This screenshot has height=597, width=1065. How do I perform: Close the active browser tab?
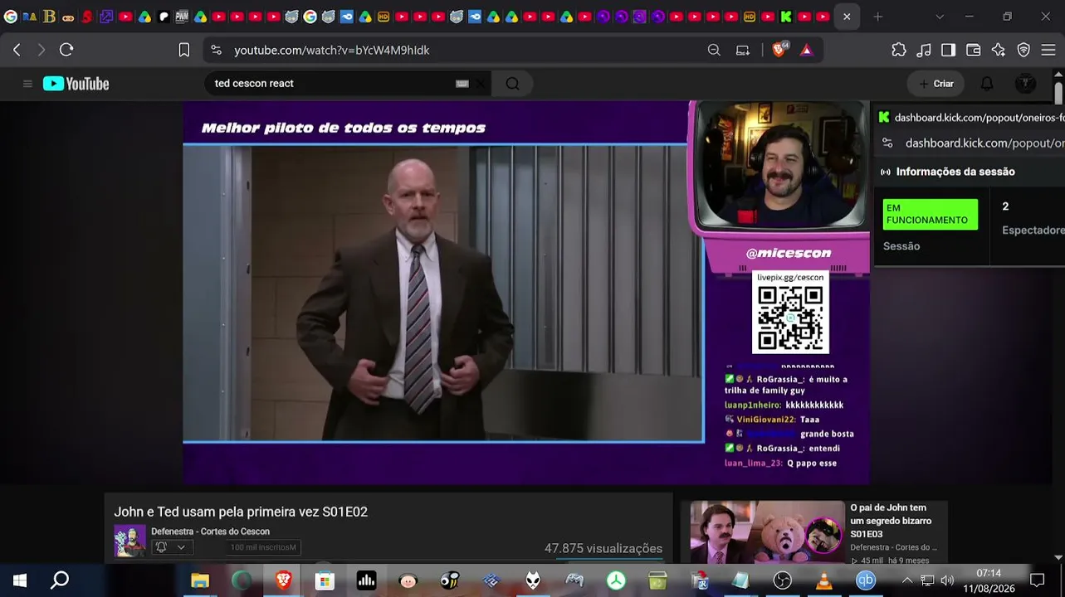pos(847,17)
